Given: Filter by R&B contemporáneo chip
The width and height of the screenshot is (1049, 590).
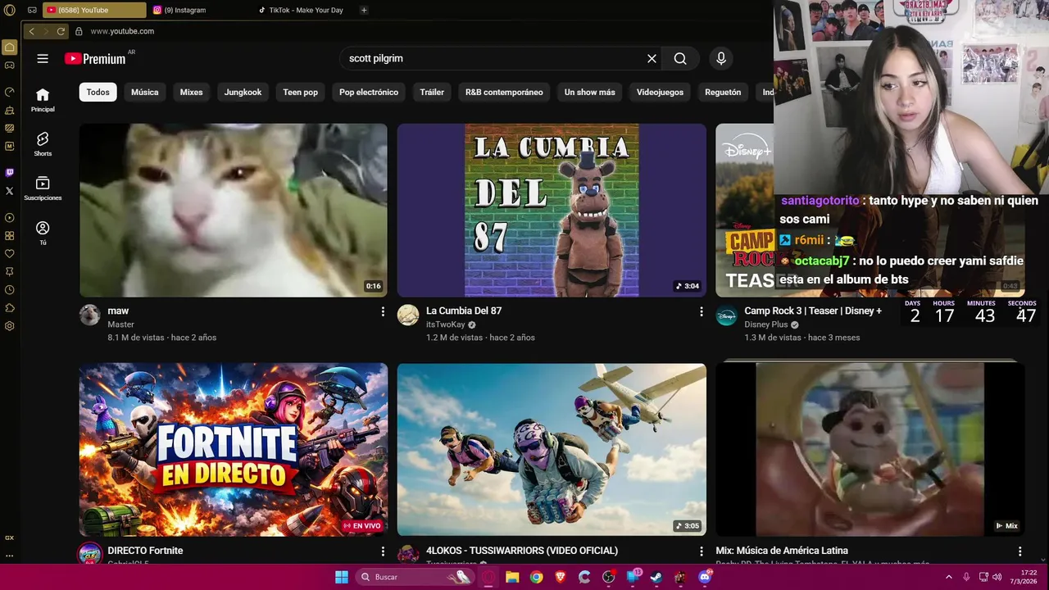Looking at the screenshot, I should coord(504,92).
